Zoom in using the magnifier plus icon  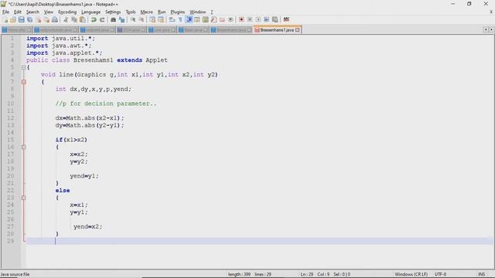[133, 19]
